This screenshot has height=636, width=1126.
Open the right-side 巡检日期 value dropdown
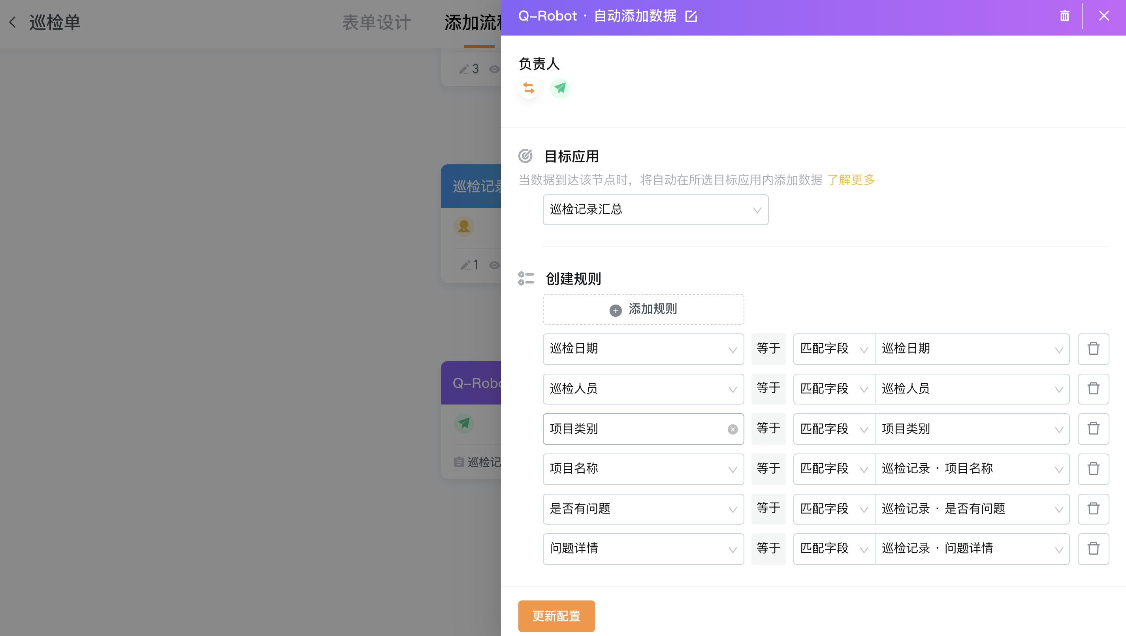tap(972, 349)
